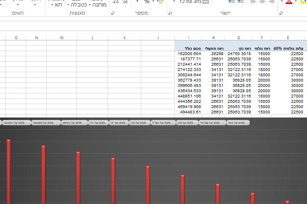Viewport: 307px width, 204px height.
Task: Click the סכום של יוני chart field button
Action: (x=118, y=122)
